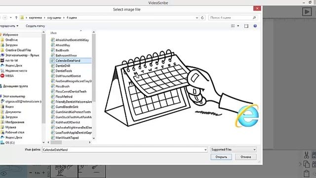Select svg сцены in breadcrumb path

coord(54,18)
